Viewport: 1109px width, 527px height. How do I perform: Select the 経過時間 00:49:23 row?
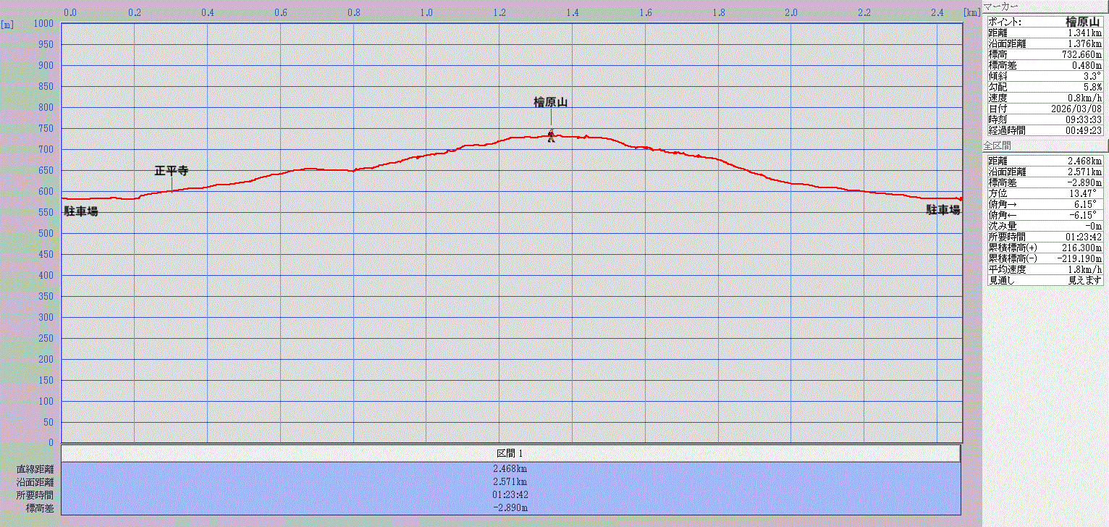coord(1043,130)
